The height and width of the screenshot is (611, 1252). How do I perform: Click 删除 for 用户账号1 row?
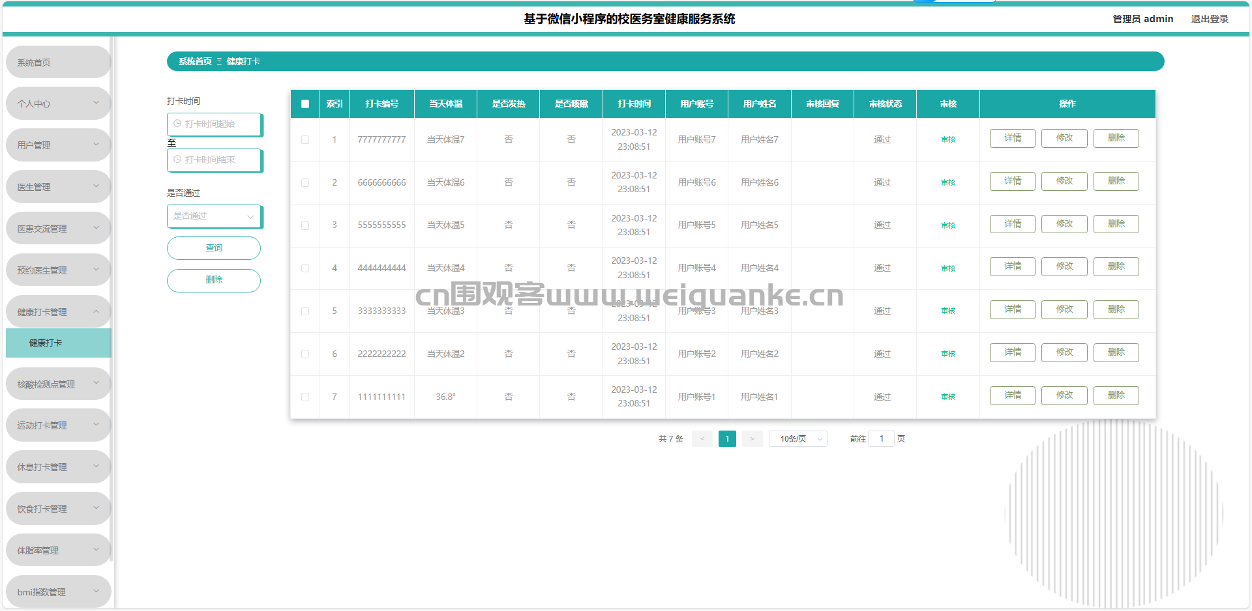click(1116, 395)
